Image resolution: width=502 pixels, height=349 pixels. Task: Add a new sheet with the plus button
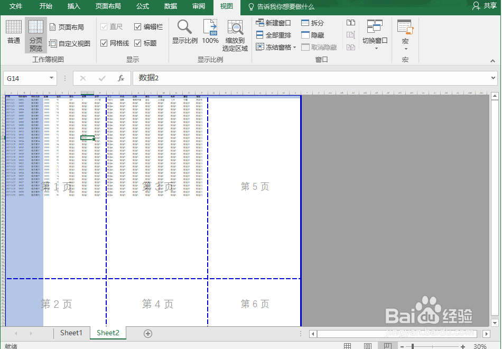click(x=148, y=333)
